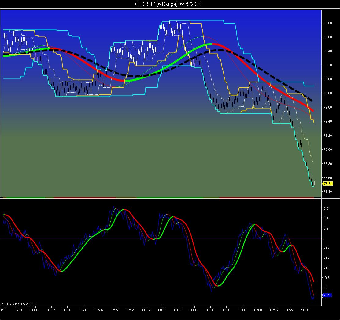Click the 80.60 price axis label
Screen dimensions: 340x320
click(x=328, y=37)
